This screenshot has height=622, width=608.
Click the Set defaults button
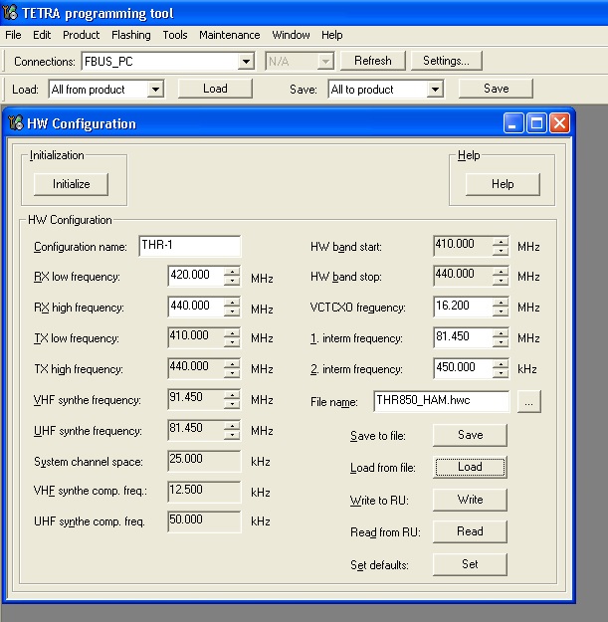pos(470,564)
